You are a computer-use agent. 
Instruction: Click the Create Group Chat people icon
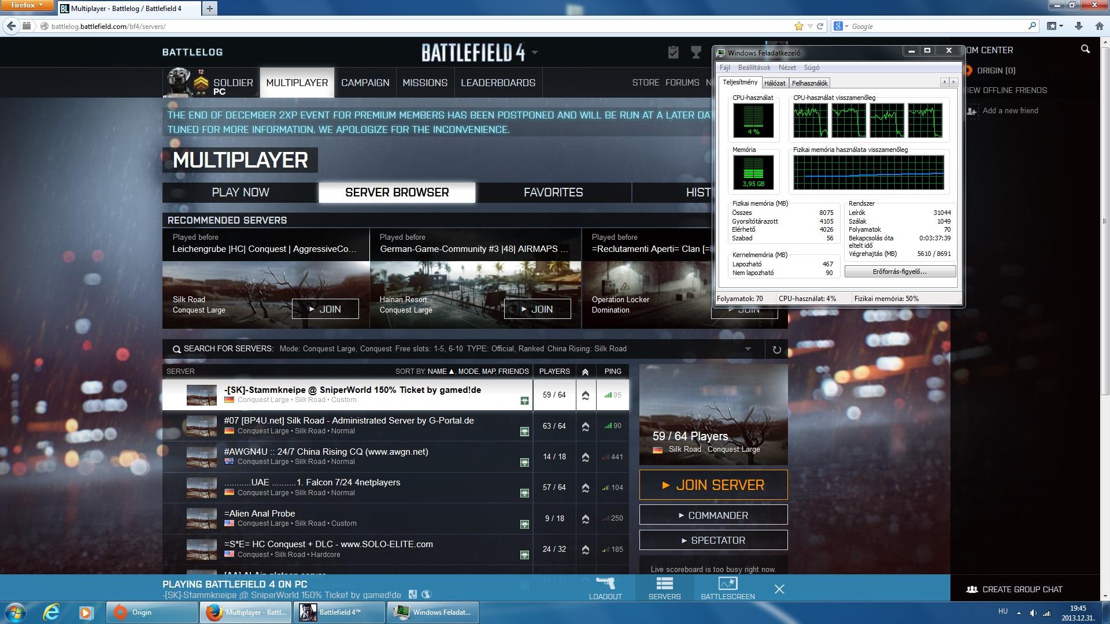(x=971, y=589)
